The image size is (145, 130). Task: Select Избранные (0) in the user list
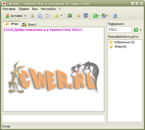pyautogui.click(x=124, y=42)
